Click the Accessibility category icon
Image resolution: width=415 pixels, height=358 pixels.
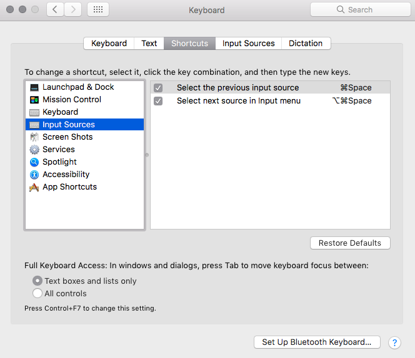click(x=34, y=175)
